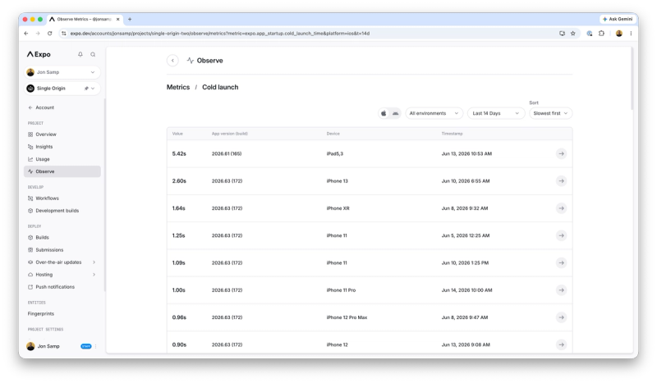Open Fingerprints in sidebar

[x=40, y=313]
